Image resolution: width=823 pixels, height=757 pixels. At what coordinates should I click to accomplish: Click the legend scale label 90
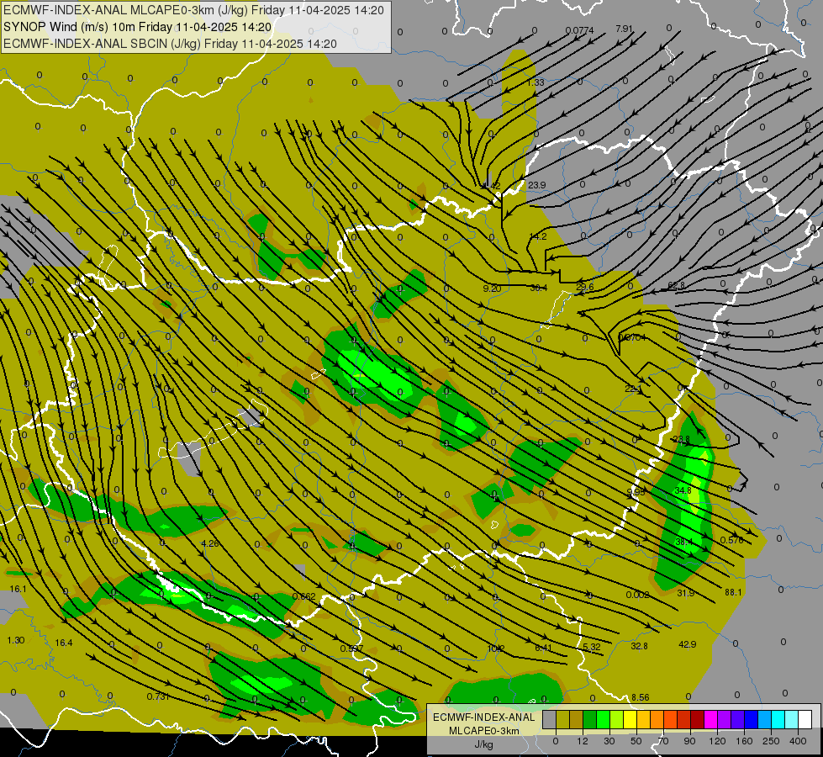tap(689, 741)
